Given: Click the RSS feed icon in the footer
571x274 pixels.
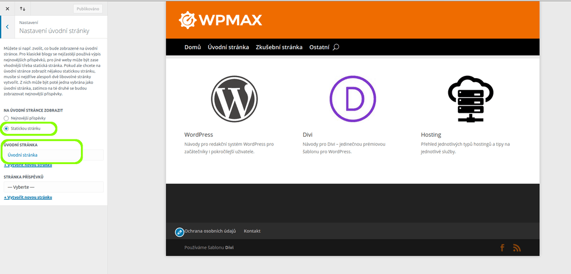Looking at the screenshot, I should pos(517,248).
